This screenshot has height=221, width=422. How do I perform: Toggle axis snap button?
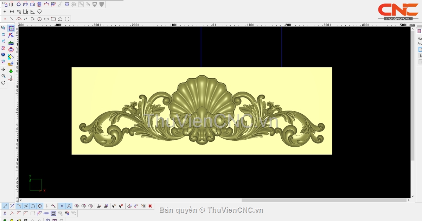tap(69, 206)
